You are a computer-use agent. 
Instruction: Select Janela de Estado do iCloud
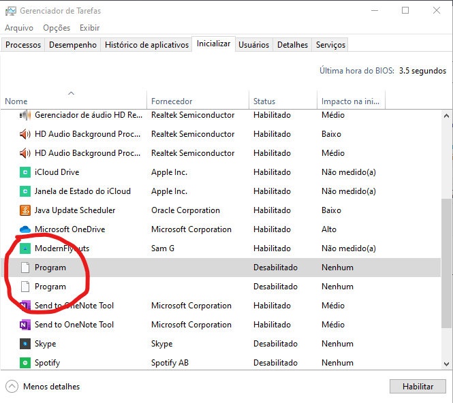coord(221,191)
